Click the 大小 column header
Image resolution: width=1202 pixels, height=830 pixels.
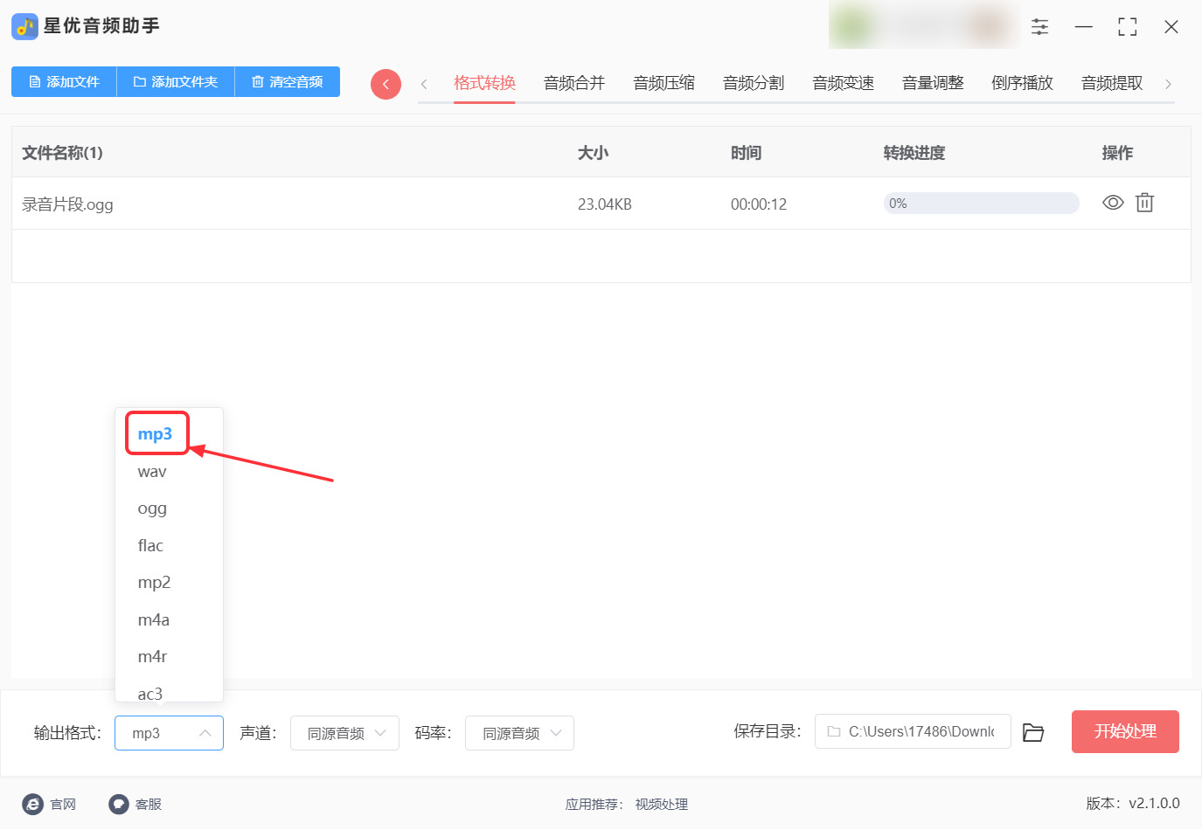click(593, 153)
